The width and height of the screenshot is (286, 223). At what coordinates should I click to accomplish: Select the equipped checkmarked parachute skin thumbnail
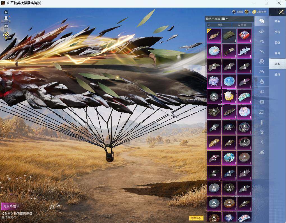coord(214,36)
